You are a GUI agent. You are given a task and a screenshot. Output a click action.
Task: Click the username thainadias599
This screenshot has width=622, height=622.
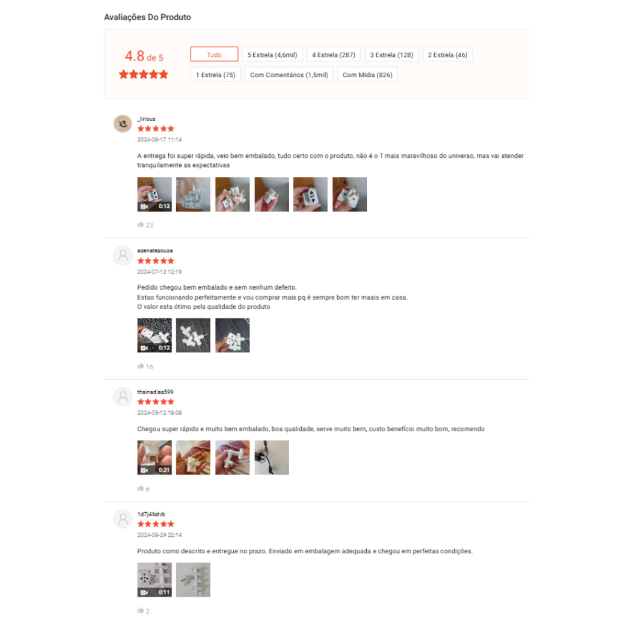pos(155,392)
